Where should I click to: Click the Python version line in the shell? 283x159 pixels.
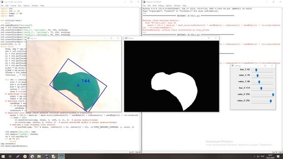coord(197,9)
